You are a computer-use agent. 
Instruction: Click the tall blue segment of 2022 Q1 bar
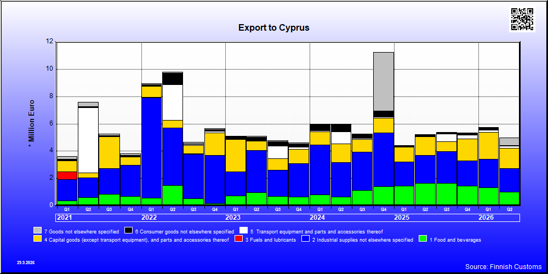tap(151, 148)
